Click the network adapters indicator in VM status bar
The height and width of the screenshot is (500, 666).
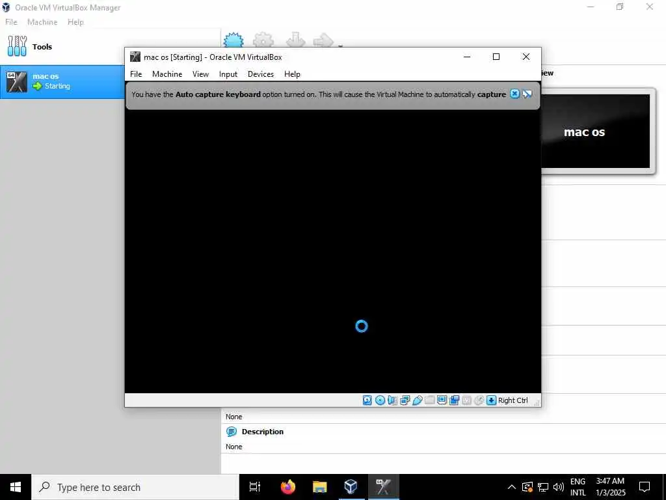coord(405,400)
